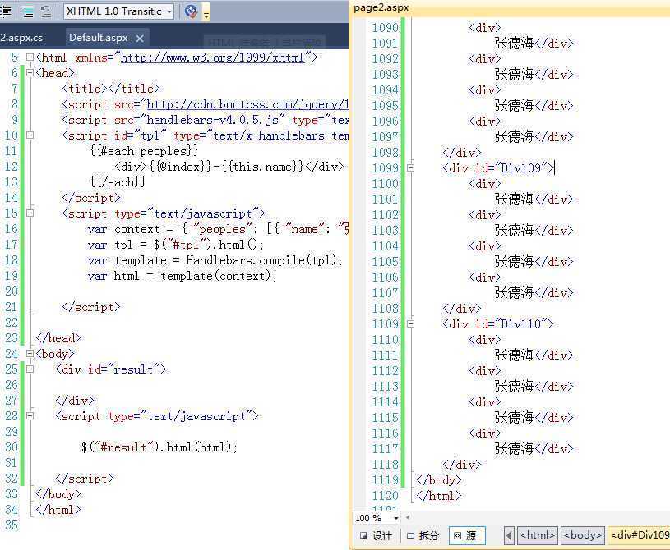
Task: Open the cdn.bootcss.com jquery link
Action: (247, 104)
